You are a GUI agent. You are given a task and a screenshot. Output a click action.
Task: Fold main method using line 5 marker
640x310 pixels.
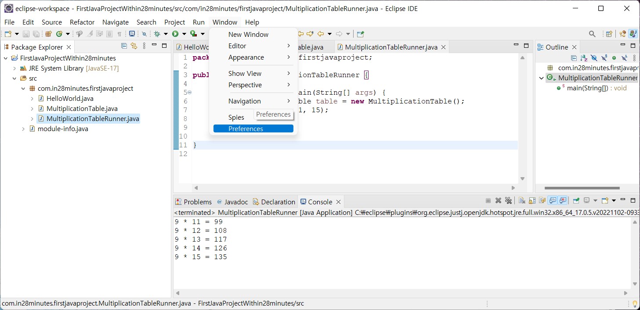pos(189,93)
